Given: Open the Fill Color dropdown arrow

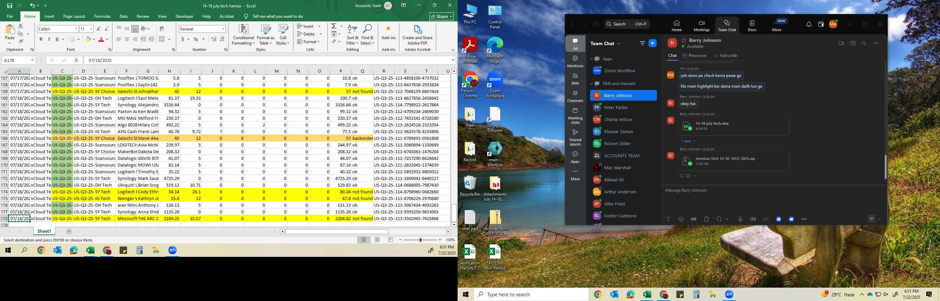Looking at the screenshot, I should (94, 39).
